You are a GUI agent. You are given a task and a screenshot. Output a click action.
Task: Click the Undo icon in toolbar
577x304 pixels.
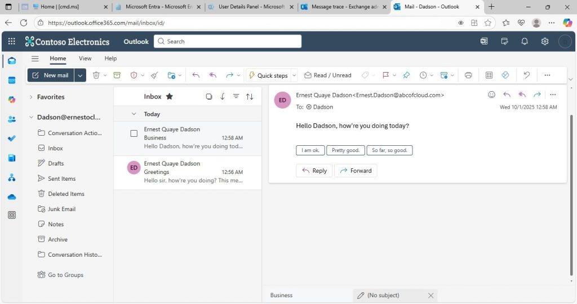tap(527, 75)
